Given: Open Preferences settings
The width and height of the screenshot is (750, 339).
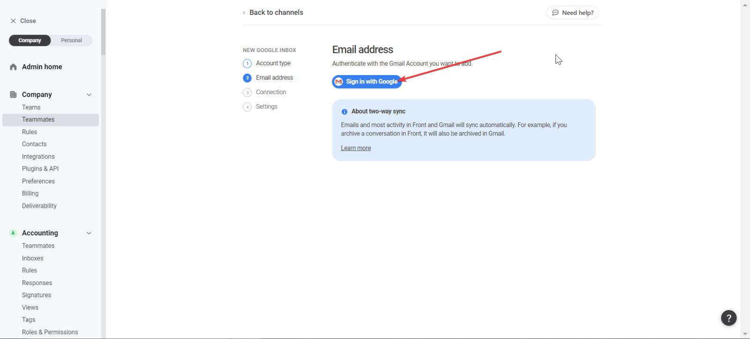Looking at the screenshot, I should [38, 181].
